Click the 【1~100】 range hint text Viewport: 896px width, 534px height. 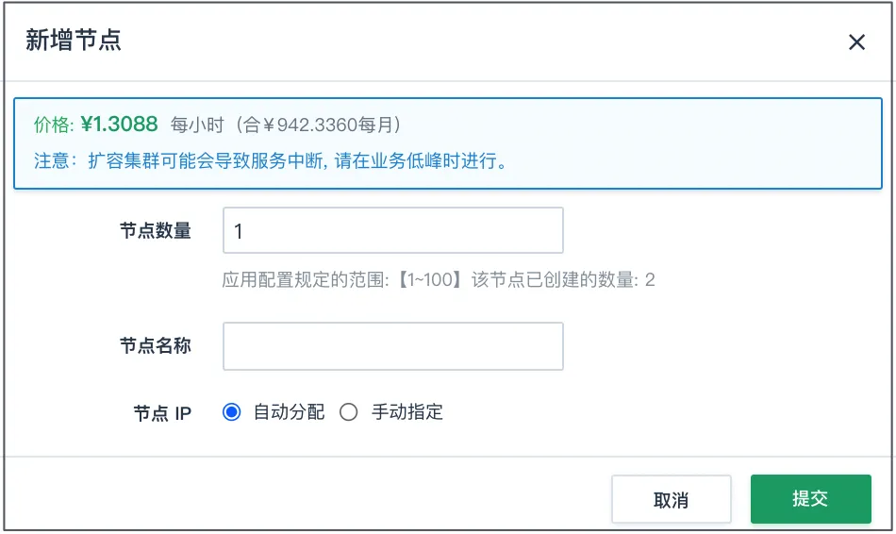coord(429,279)
